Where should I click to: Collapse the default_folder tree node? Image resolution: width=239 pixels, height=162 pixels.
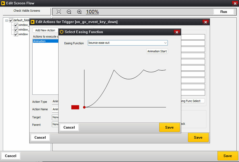click(6, 20)
